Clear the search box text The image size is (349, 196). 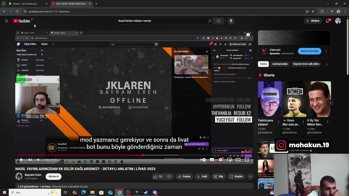point(210,21)
